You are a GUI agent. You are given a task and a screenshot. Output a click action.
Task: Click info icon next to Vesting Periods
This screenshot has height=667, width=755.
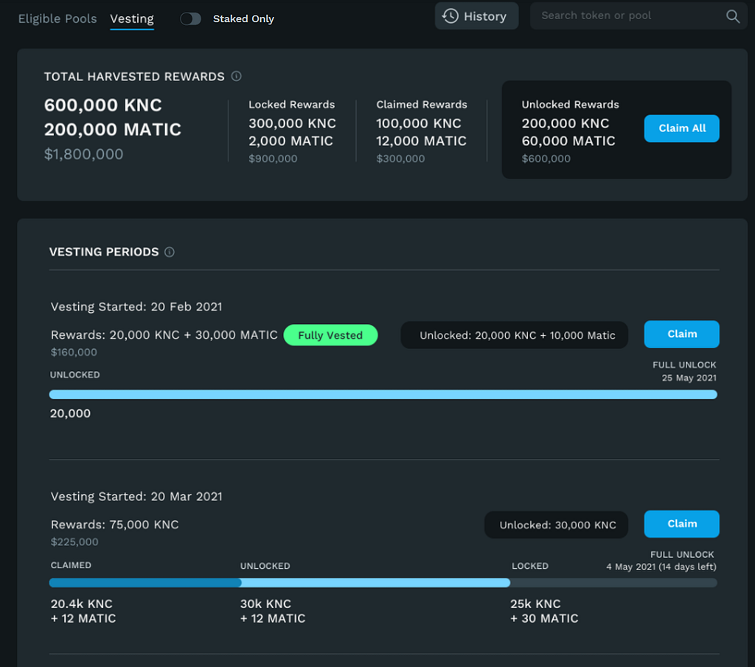170,252
